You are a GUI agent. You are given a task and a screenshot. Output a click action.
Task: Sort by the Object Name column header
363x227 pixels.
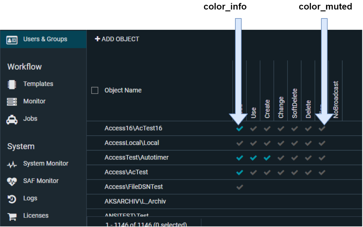(x=123, y=90)
